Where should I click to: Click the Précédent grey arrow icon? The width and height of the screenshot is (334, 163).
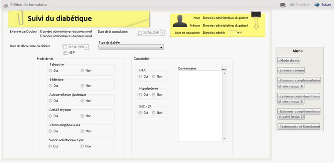pyautogui.click(x=292, y=5)
